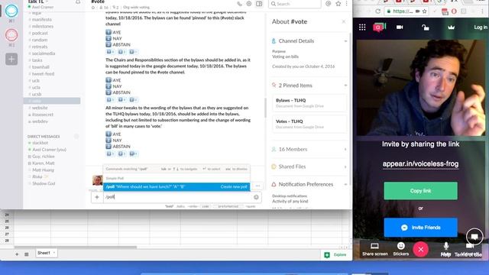Click the appear.in video camera icon
The height and width of the screenshot is (275, 489).
[400, 27]
